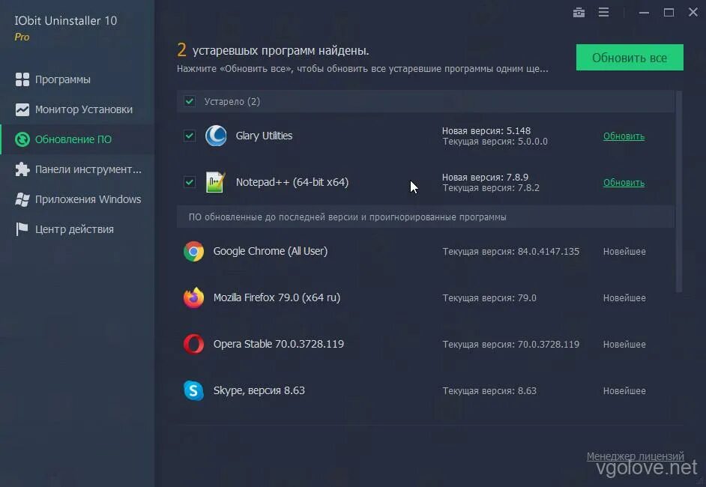Click the Программы grid icon in the sidebar
The width and height of the screenshot is (706, 487).
pyautogui.click(x=22, y=79)
